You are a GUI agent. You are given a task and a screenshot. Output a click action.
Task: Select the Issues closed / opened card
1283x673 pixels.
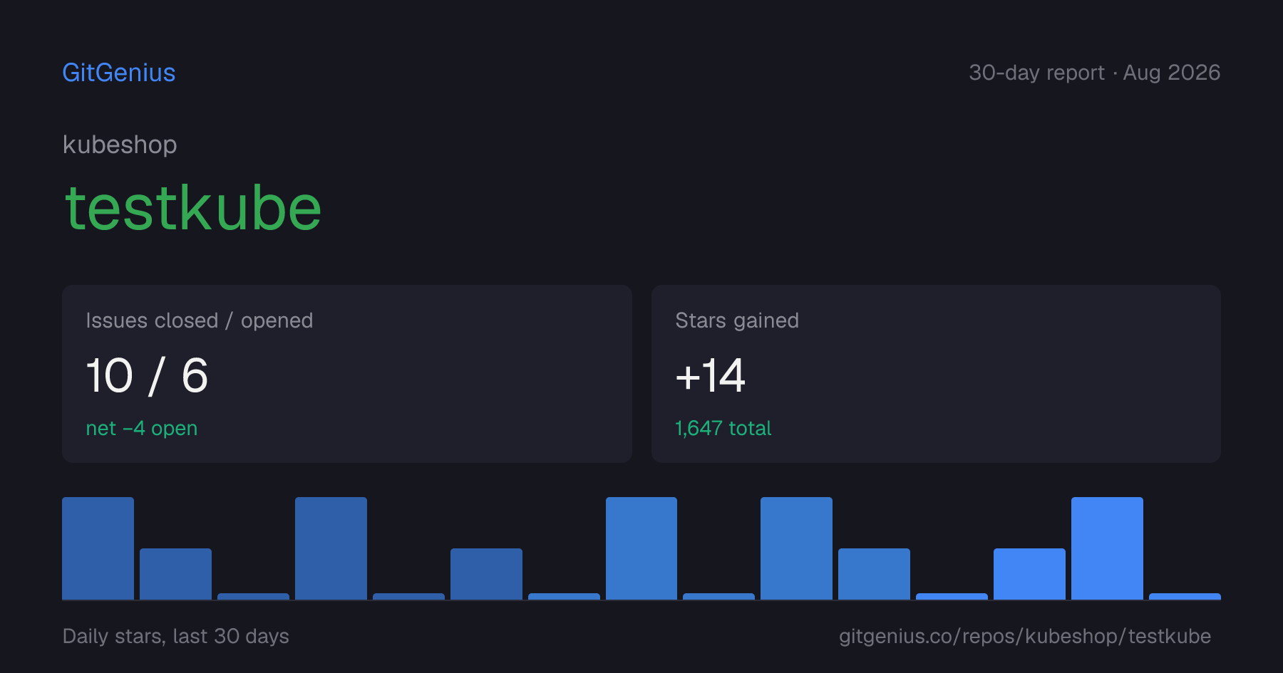347,374
